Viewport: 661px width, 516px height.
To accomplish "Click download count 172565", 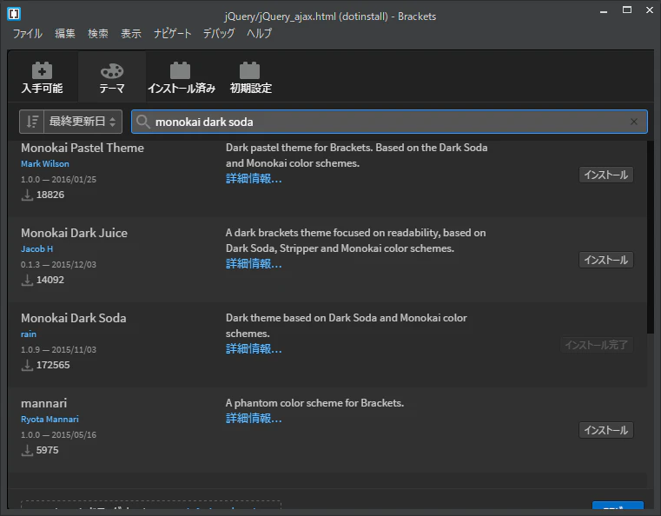I will (53, 365).
